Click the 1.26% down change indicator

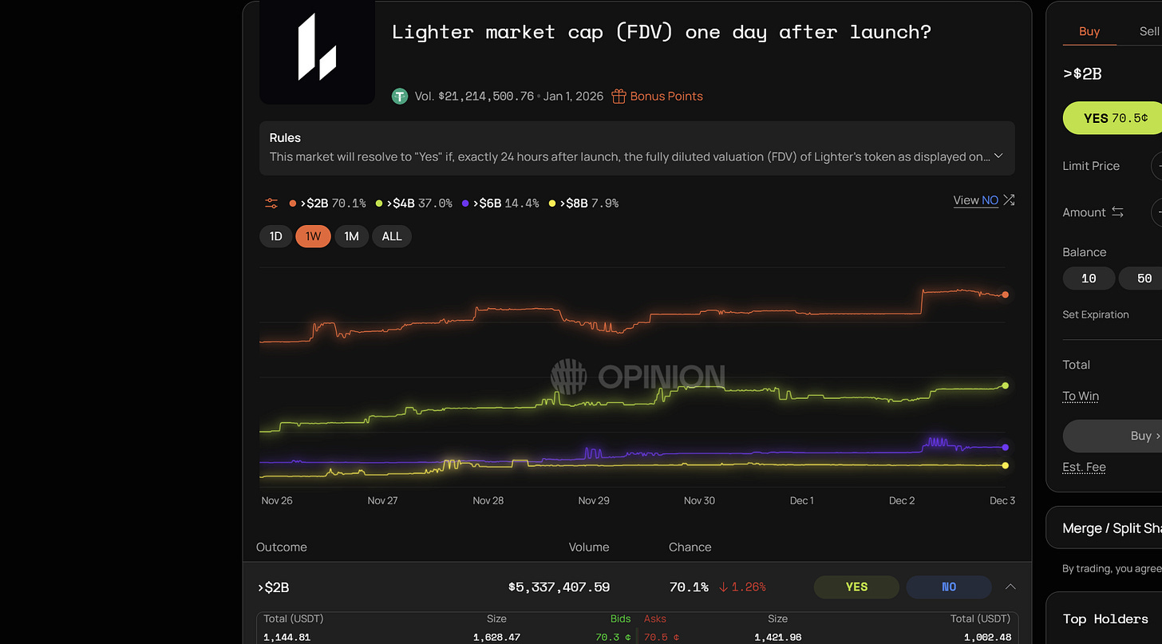coord(742,587)
